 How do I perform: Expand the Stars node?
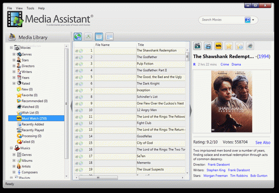14,60
